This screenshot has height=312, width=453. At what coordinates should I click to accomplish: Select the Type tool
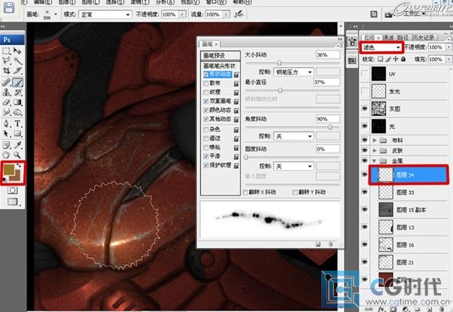[17, 123]
